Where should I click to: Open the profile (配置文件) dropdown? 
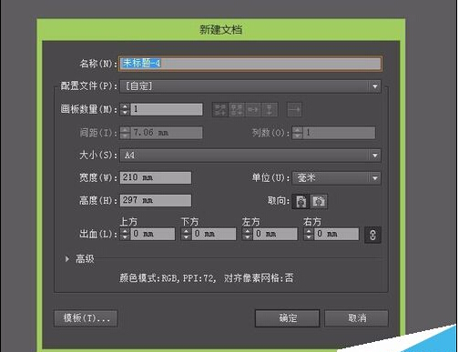pyautogui.click(x=250, y=86)
